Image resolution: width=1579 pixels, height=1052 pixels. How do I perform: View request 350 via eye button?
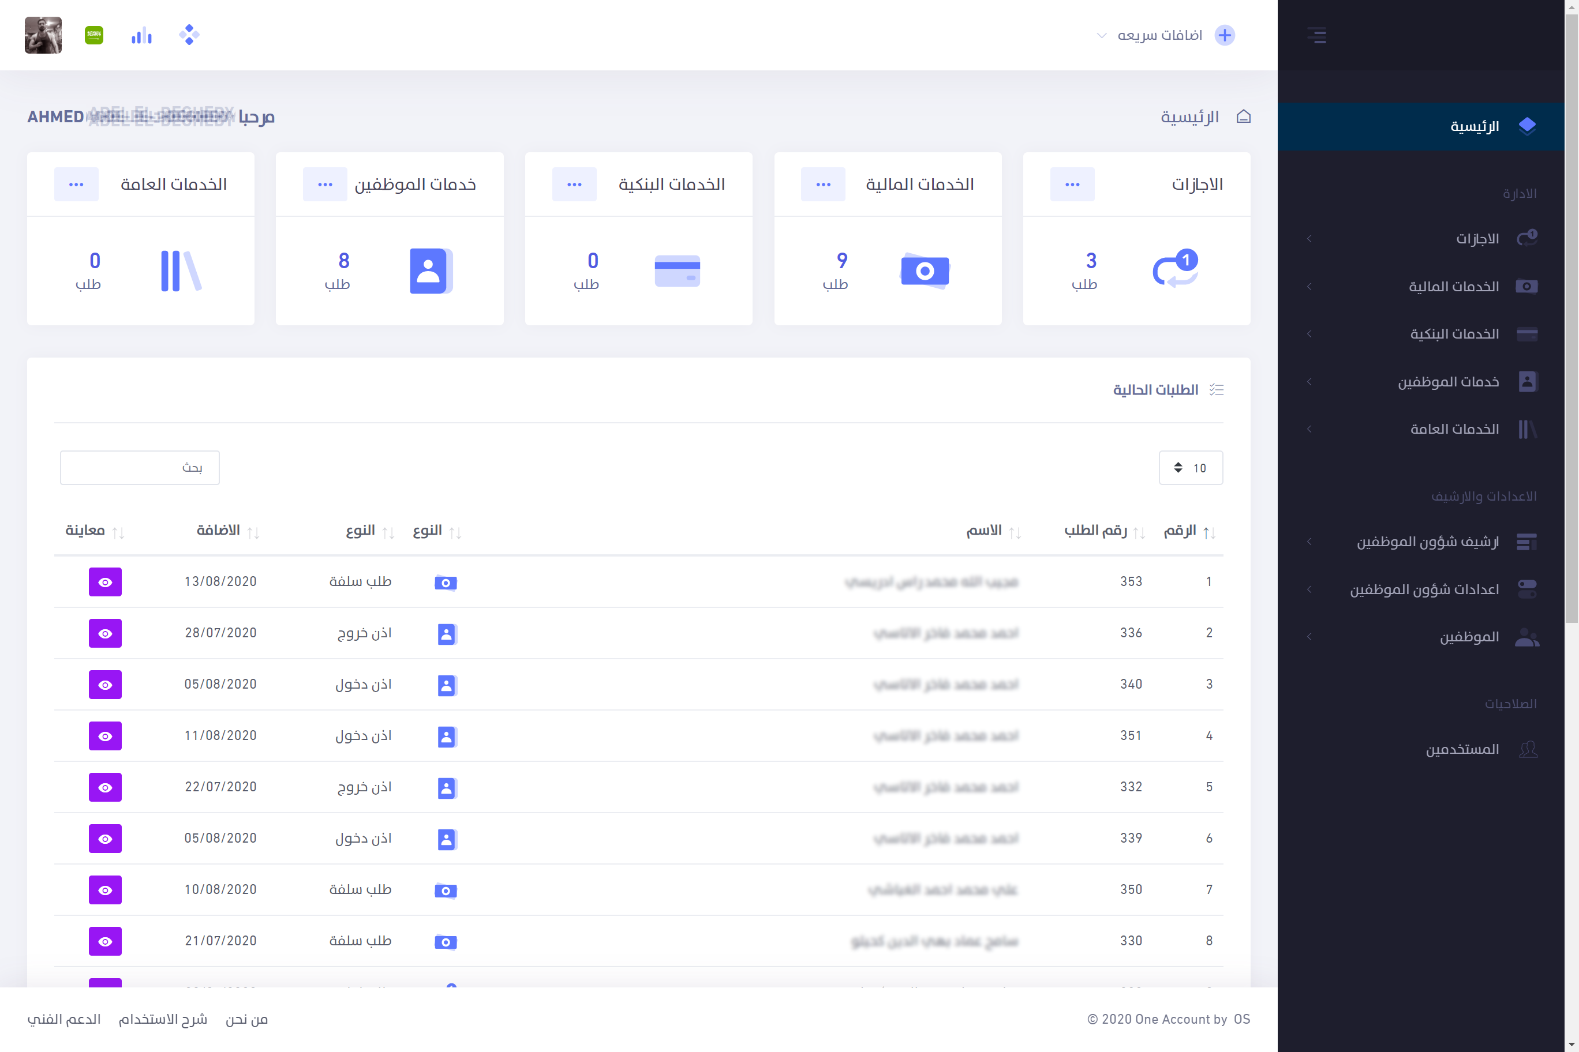tap(104, 889)
